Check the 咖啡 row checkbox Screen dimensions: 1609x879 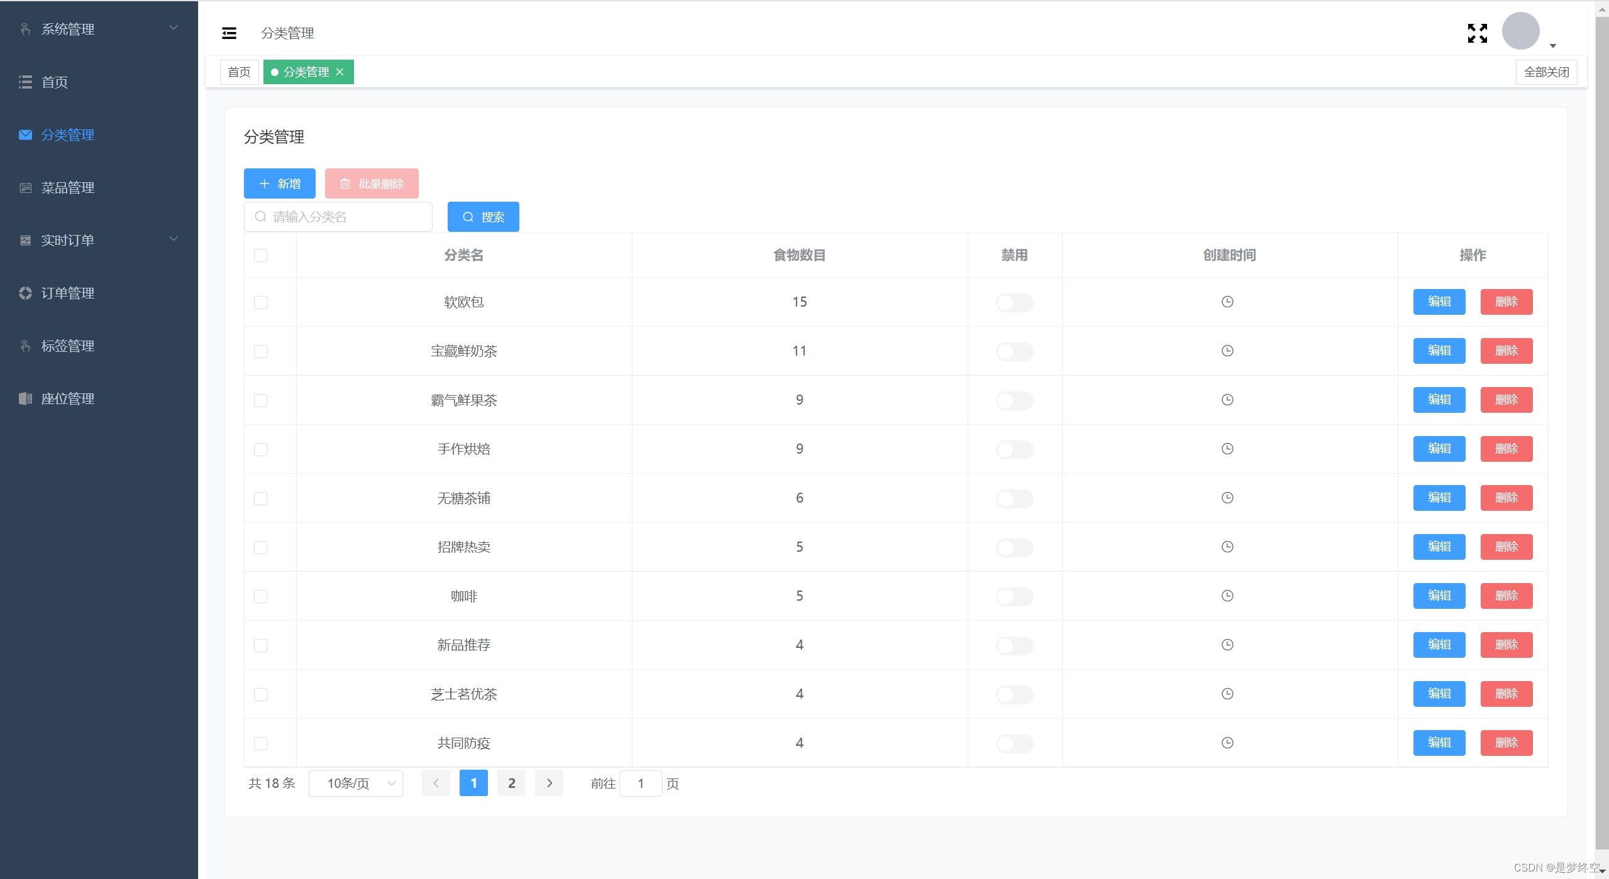260,596
